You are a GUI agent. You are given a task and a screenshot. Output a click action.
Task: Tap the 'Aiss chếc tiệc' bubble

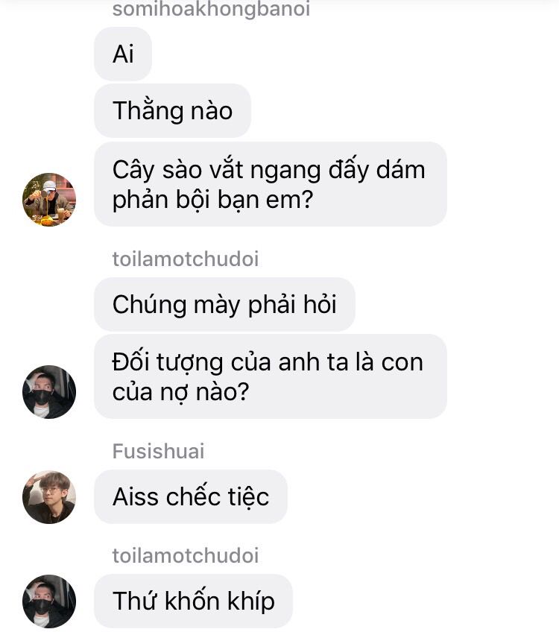click(191, 497)
